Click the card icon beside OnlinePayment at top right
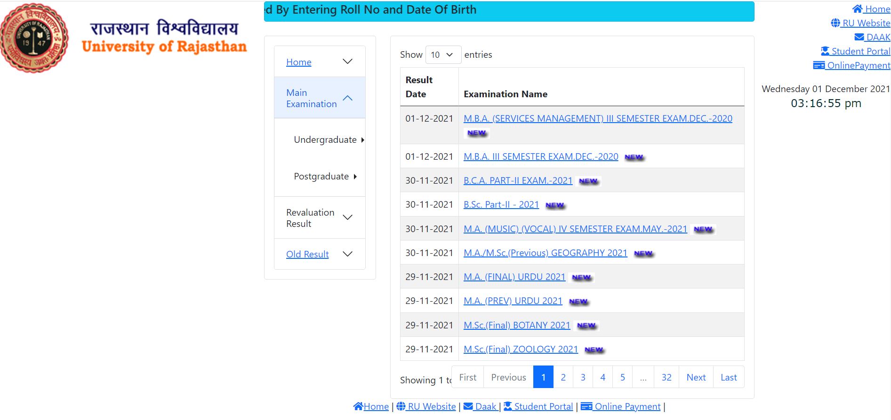Viewport: 891px width, 420px height. [x=819, y=65]
